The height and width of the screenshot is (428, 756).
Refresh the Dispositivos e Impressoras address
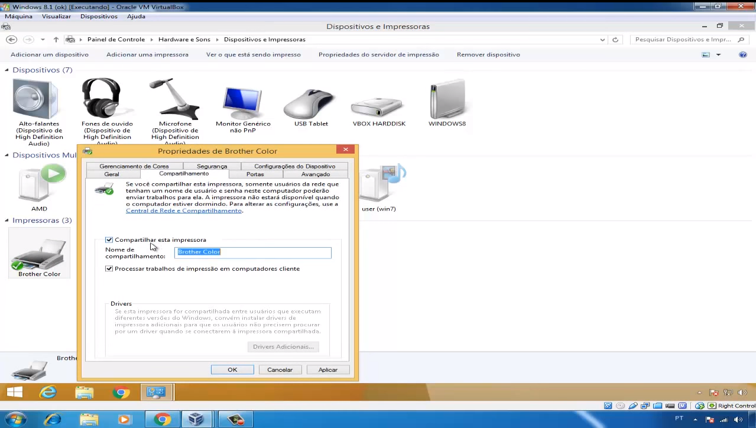pos(615,40)
